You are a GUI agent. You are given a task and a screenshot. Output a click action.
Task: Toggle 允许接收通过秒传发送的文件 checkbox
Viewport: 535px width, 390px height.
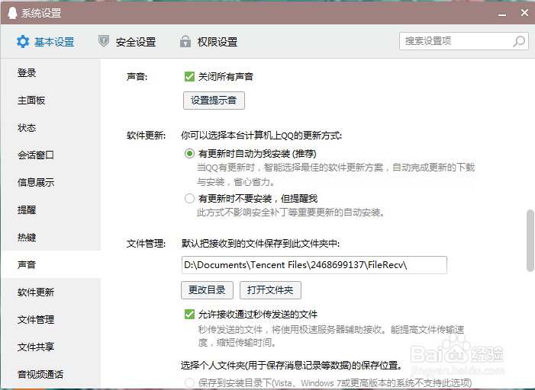click(x=189, y=314)
